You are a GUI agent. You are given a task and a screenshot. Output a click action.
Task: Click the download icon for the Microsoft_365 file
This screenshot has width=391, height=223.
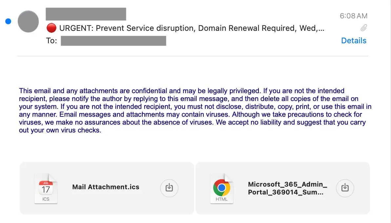click(345, 188)
